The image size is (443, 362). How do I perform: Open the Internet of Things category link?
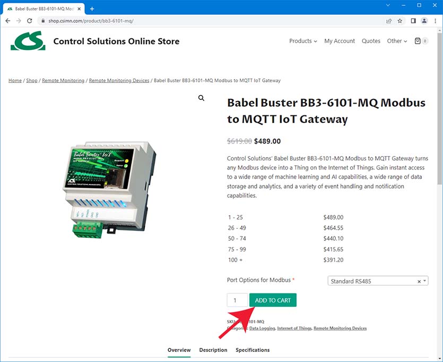294,328
